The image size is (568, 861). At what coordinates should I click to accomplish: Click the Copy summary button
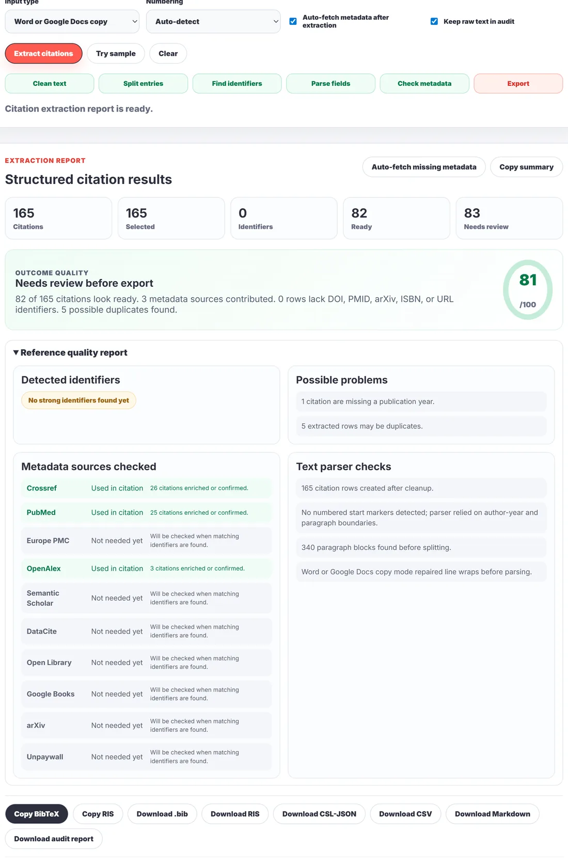[526, 167]
